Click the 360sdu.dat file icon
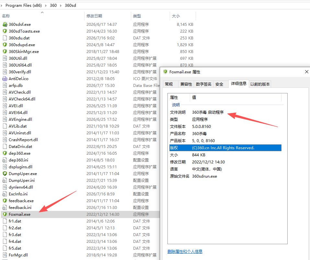The width and height of the screenshot is (310, 260). click(x=5, y=38)
